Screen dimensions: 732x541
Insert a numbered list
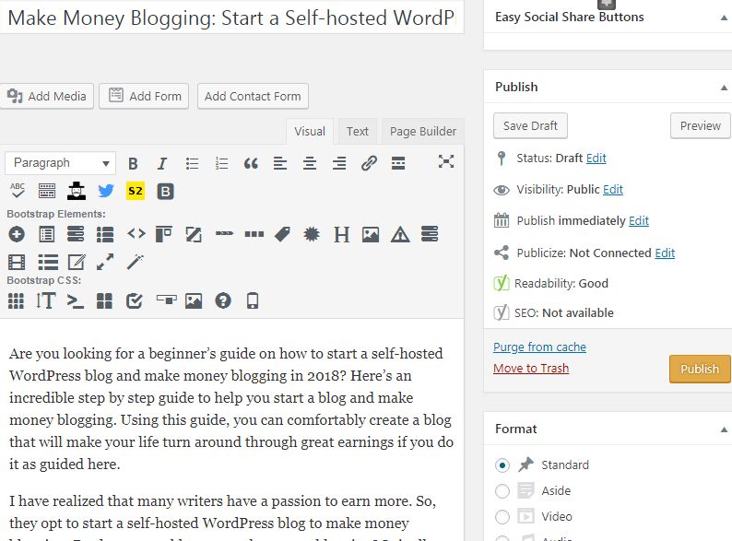221,163
